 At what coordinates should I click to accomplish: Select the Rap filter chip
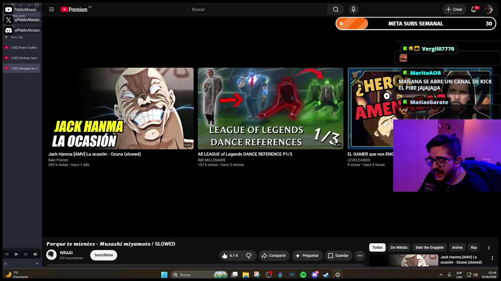pyautogui.click(x=474, y=247)
